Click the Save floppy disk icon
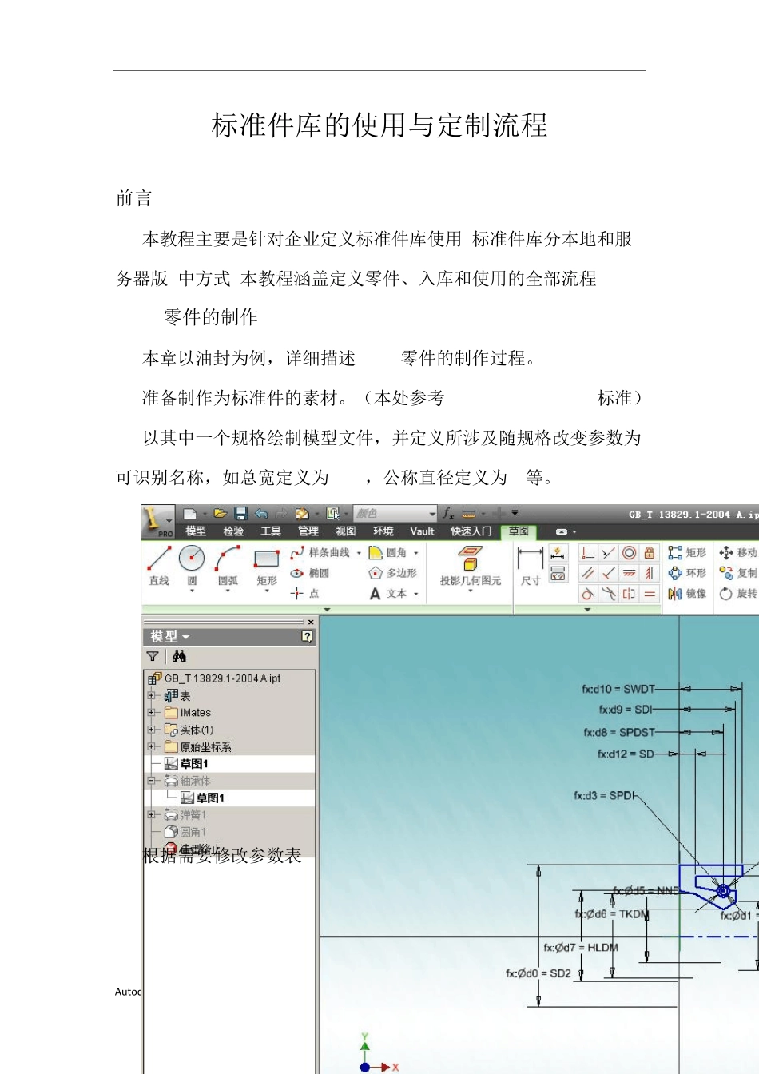759x1074 pixels. [x=240, y=514]
